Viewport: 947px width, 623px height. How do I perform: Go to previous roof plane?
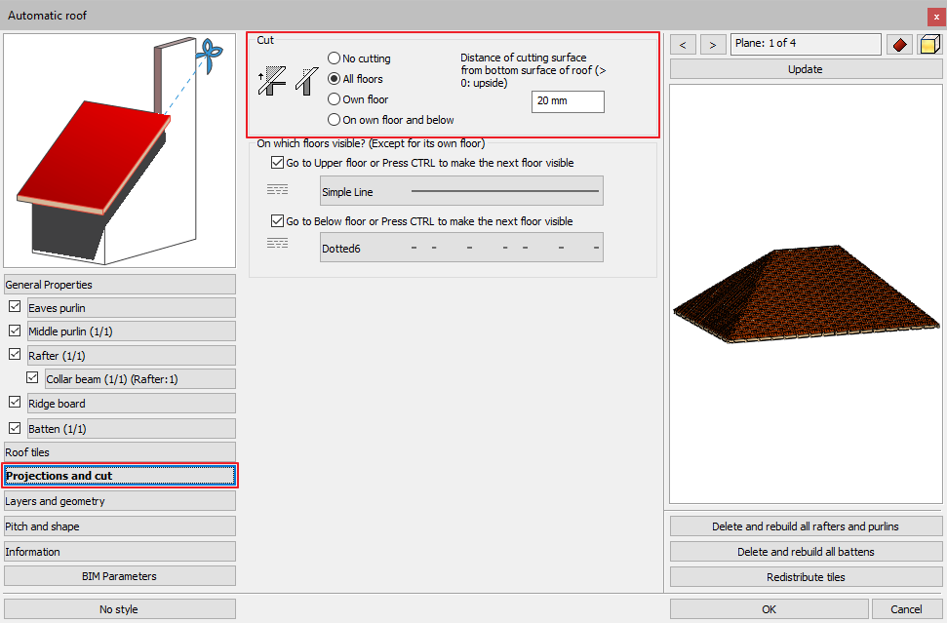point(683,45)
